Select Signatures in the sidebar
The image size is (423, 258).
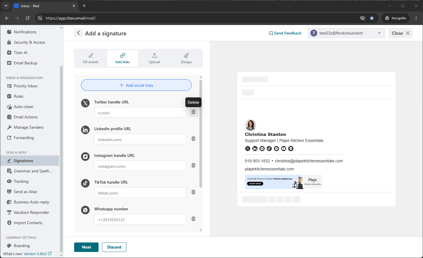point(30,161)
